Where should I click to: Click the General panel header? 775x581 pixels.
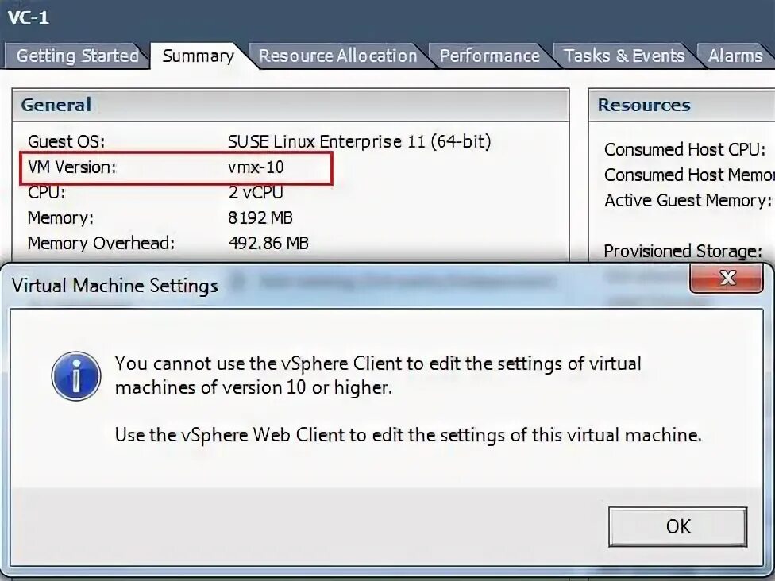(291, 105)
